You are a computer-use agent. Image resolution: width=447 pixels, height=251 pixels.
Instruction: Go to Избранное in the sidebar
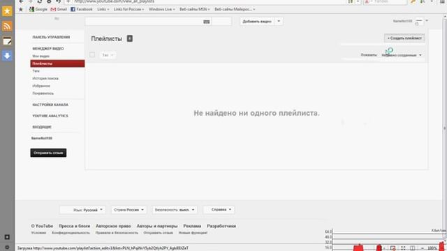point(41,86)
